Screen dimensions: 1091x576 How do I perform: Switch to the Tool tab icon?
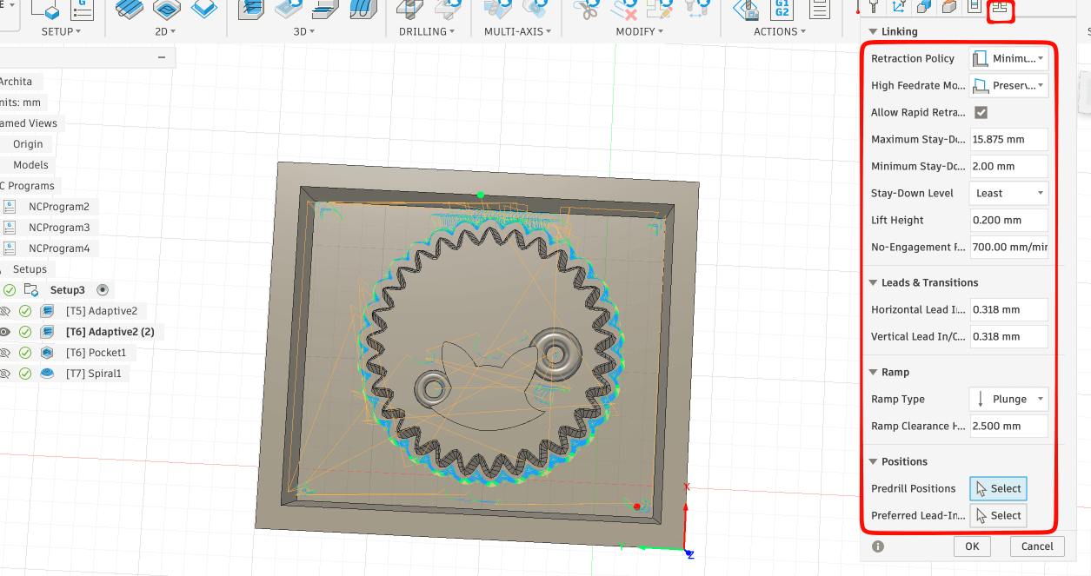[x=874, y=7]
